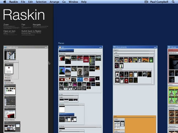
Task: Click the Places label above the panels
Action: click(x=61, y=43)
